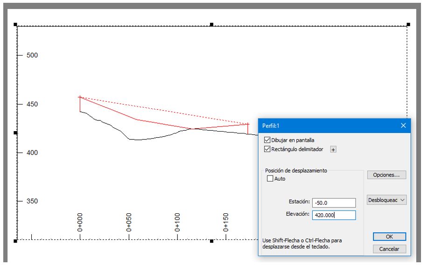428x266 pixels.
Task: Click the Estación input field
Action: coord(334,203)
